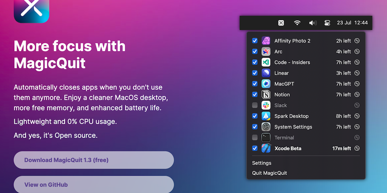The height and width of the screenshot is (193, 387).
Task: Click the Linear app icon
Action: click(266, 73)
